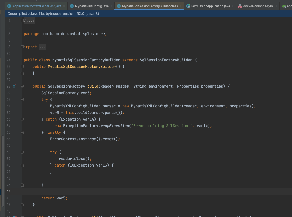Click line number 44 in gutter
This screenshot has width=292, height=217.
click(8, 192)
